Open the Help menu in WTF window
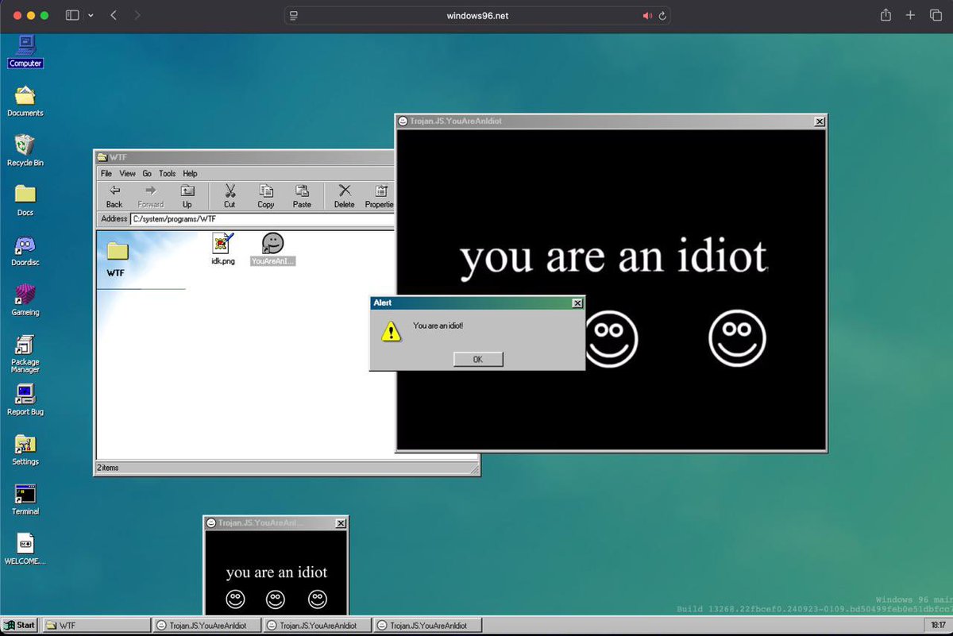This screenshot has width=953, height=636. click(190, 173)
